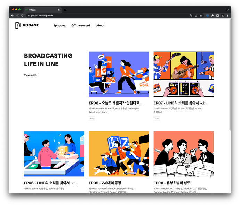Click the View more link

click(31, 75)
